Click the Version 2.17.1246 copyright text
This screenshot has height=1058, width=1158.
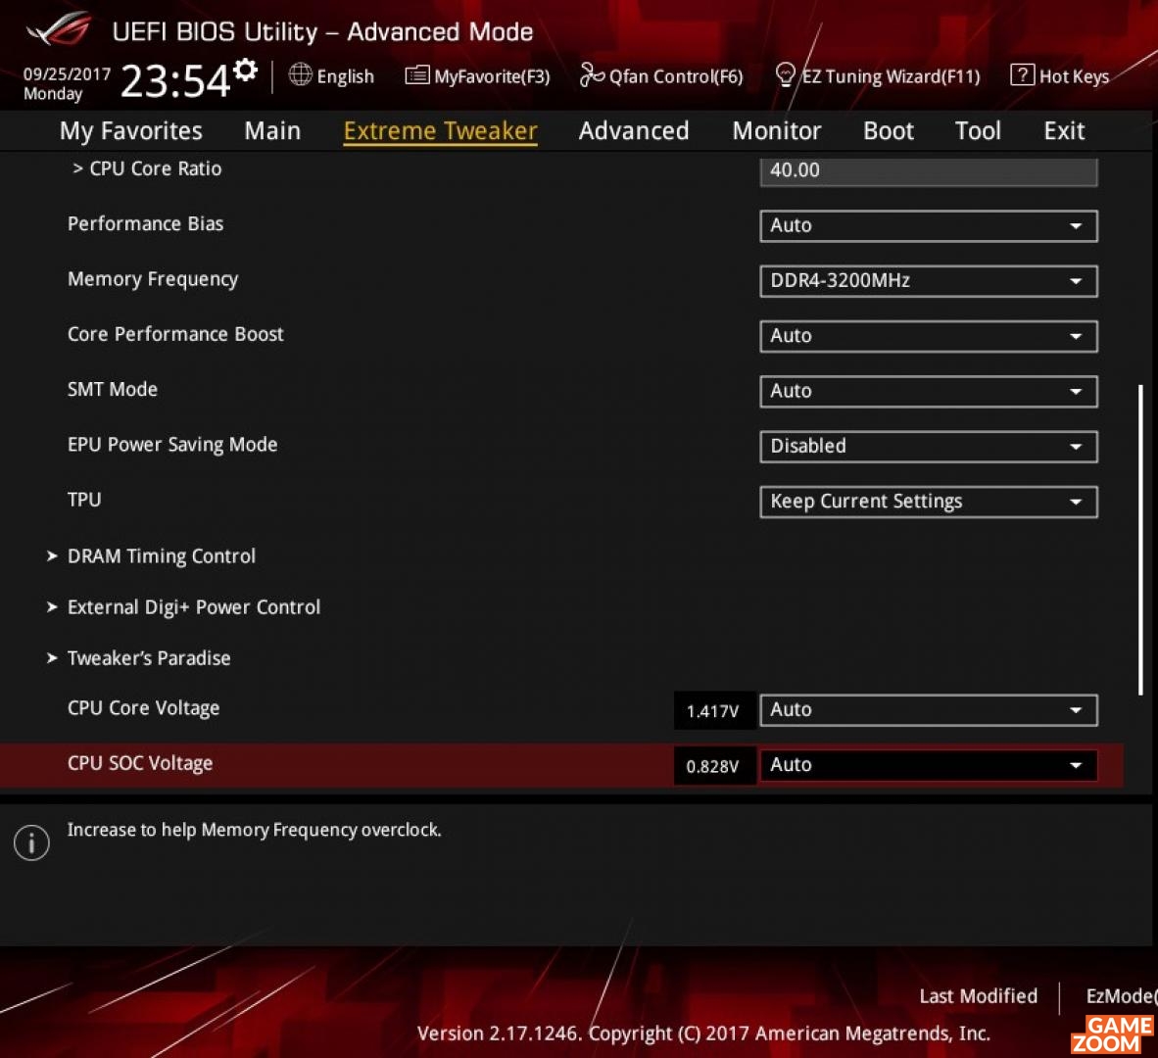pos(703,1034)
